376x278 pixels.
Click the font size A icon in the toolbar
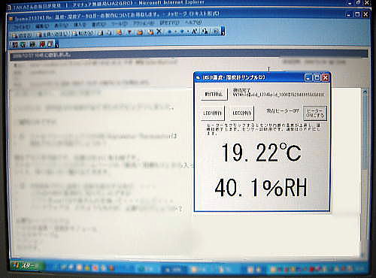tap(195, 32)
